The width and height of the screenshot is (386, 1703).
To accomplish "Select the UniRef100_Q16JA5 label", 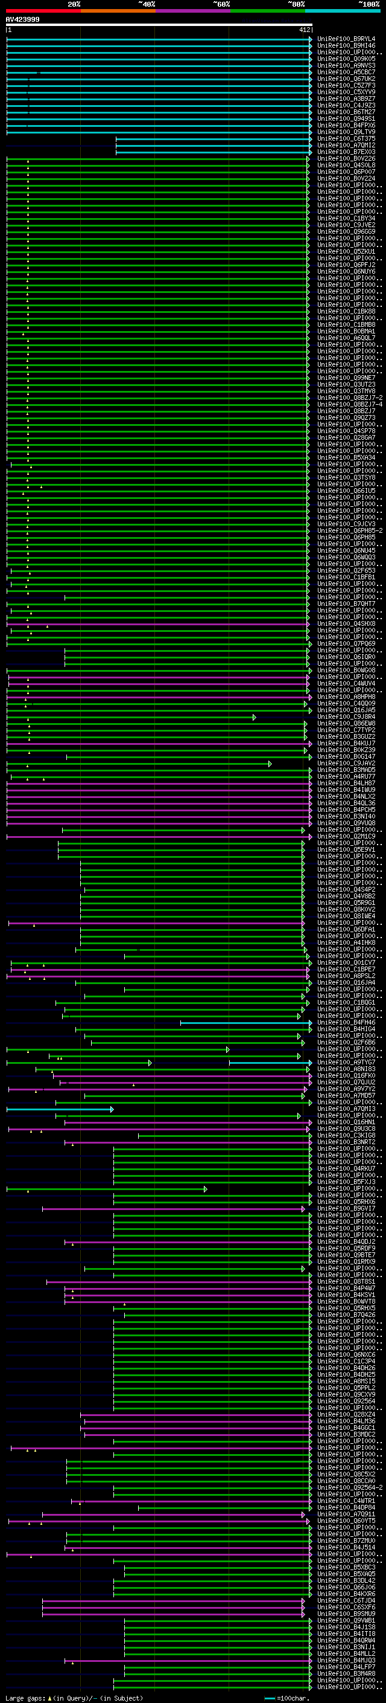I will [x=346, y=710].
